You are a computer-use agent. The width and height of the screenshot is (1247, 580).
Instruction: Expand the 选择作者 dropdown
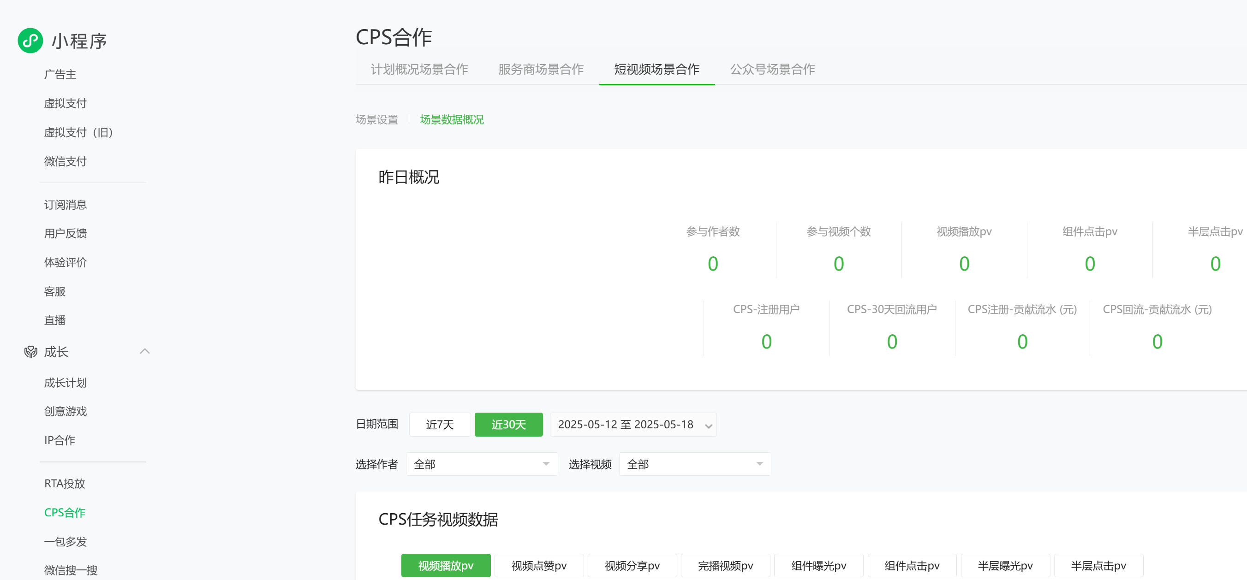click(x=482, y=464)
